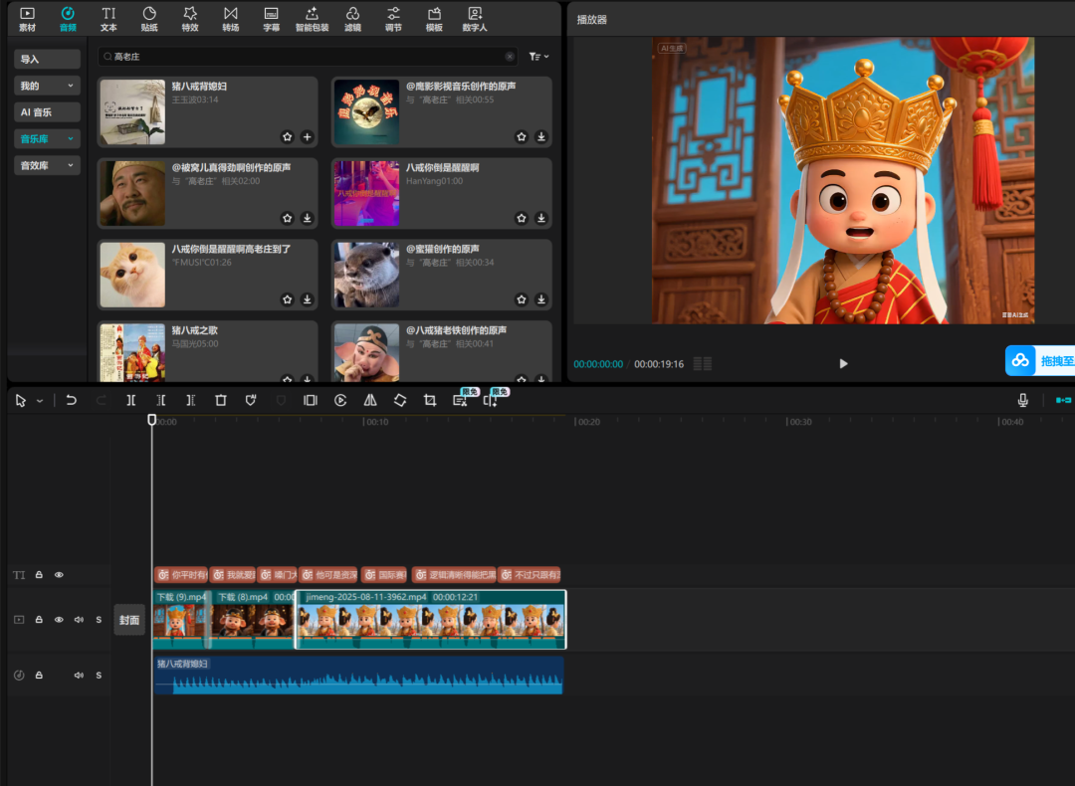This screenshot has width=1075, height=786.
Task: Trim clip left of playhead
Action: (x=161, y=401)
